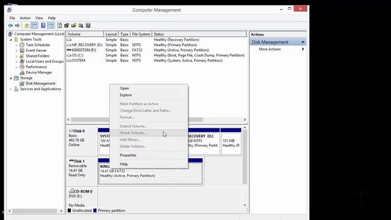Click the Disk Management icon in tree
Image resolution: width=391 pixels, height=220 pixels.
click(x=22, y=83)
